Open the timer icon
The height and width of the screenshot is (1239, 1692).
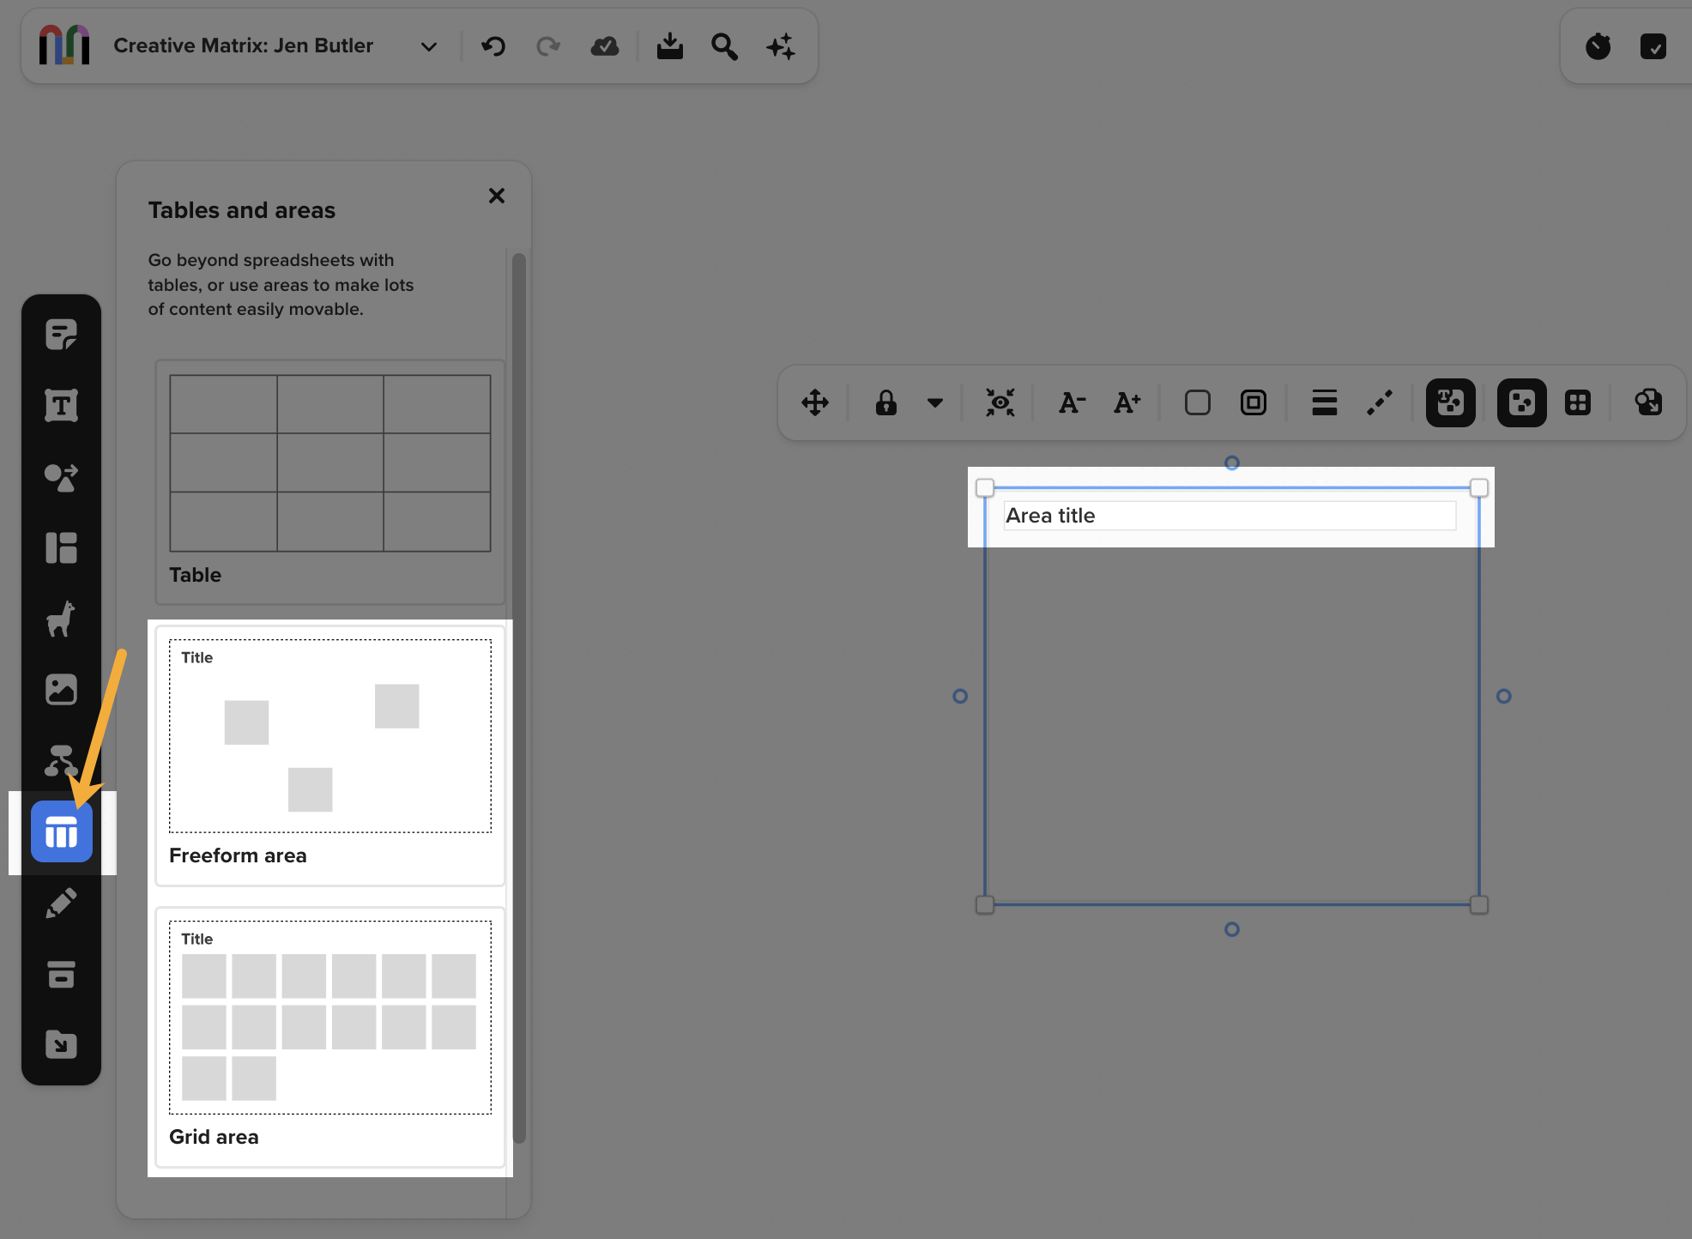coord(1598,46)
